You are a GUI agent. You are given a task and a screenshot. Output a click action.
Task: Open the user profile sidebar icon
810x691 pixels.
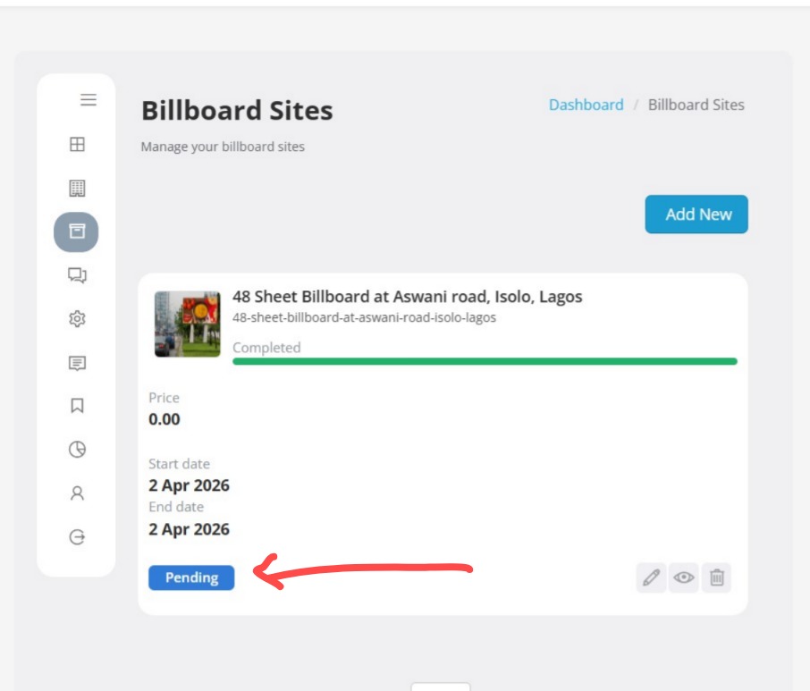pyautogui.click(x=77, y=493)
